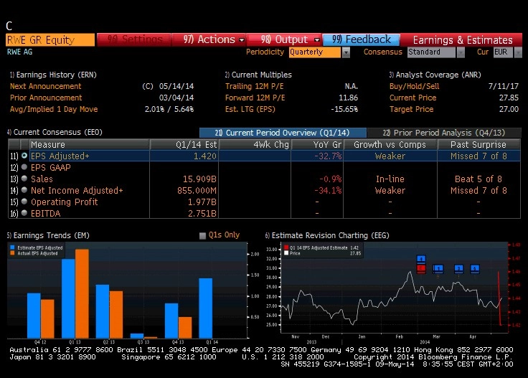Click the arrow button beside EUR
The height and width of the screenshot is (378, 528).
(x=518, y=52)
